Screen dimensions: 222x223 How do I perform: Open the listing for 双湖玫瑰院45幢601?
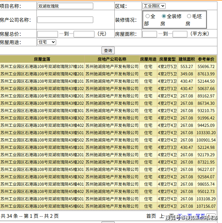pos(42,206)
